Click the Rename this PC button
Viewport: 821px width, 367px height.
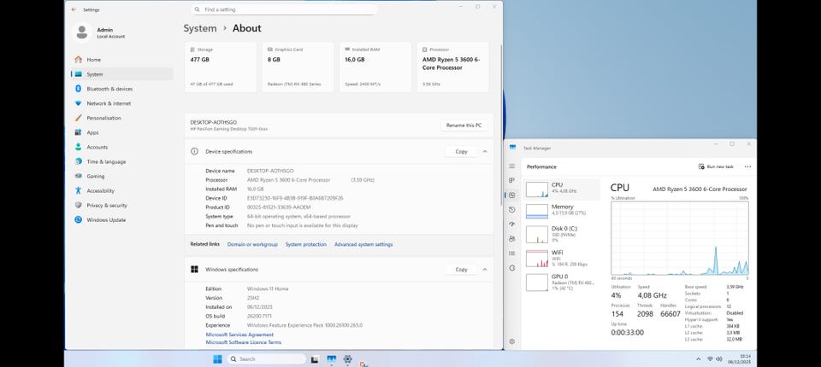[465, 125]
